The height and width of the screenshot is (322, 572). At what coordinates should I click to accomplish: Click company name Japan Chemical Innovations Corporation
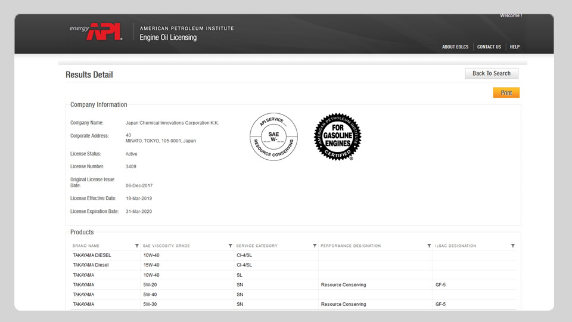pyautogui.click(x=172, y=123)
